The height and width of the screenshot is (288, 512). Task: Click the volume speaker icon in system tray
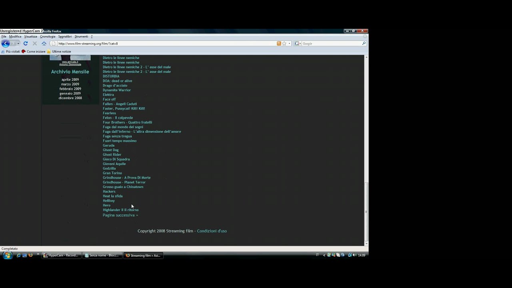(354, 255)
